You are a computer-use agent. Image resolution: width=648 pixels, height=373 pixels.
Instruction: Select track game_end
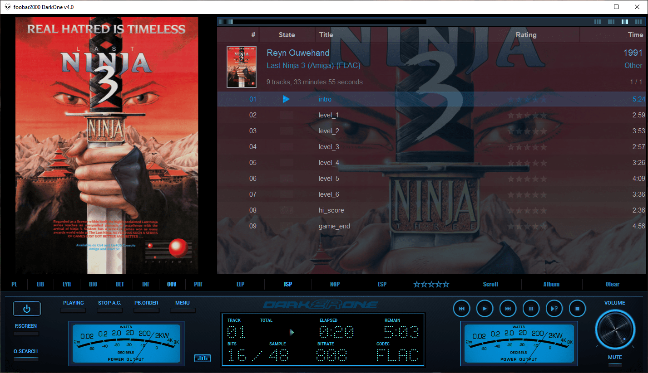click(x=431, y=226)
